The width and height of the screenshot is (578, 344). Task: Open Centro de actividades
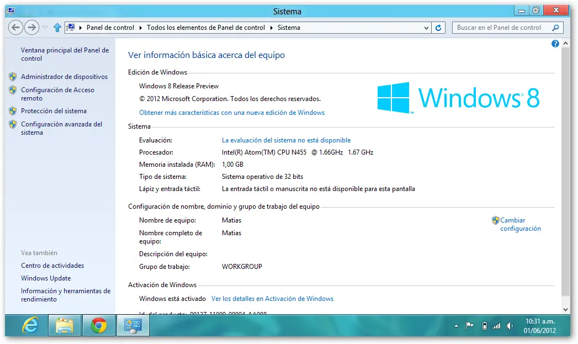pyautogui.click(x=52, y=266)
